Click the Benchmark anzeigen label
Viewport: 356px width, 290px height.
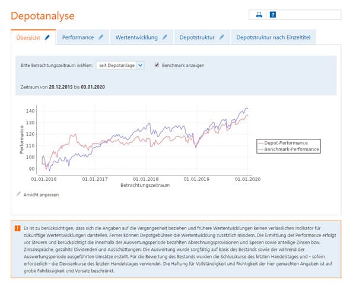[183, 65]
